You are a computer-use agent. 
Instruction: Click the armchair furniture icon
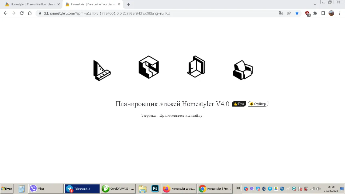(243, 70)
